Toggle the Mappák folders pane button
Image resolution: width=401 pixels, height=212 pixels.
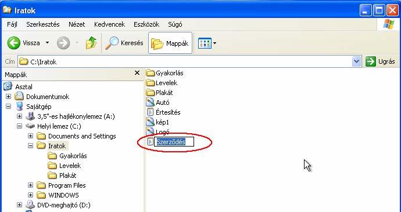click(x=170, y=43)
